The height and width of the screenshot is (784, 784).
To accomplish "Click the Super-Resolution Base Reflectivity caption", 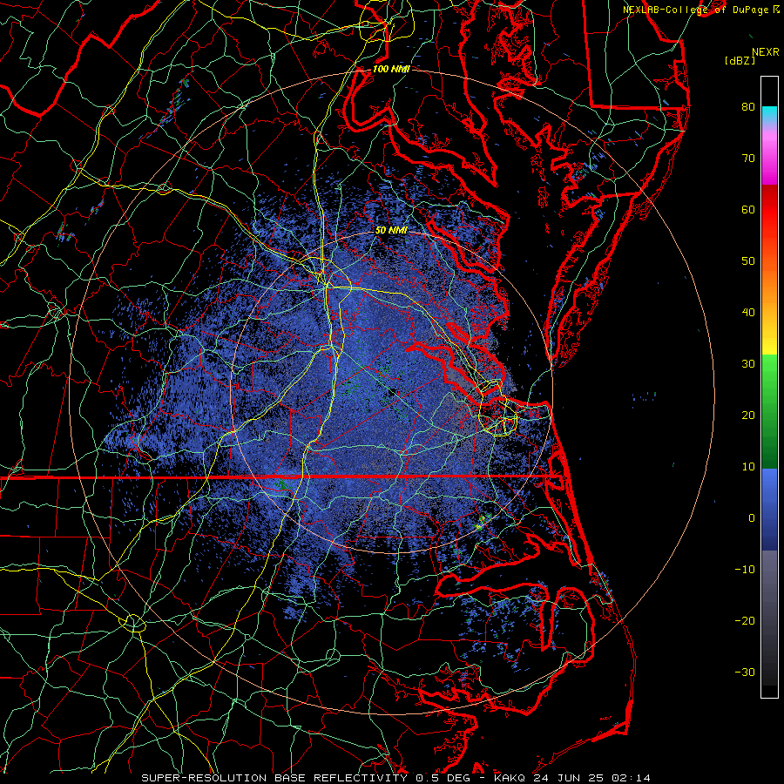I will tap(396, 778).
